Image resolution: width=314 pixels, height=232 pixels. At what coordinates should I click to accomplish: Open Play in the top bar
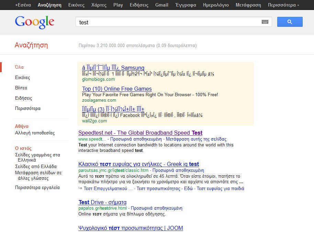(118, 5)
